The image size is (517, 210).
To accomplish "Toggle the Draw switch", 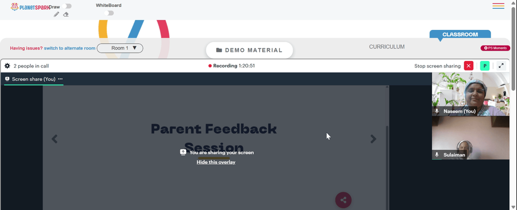I will [67, 6].
